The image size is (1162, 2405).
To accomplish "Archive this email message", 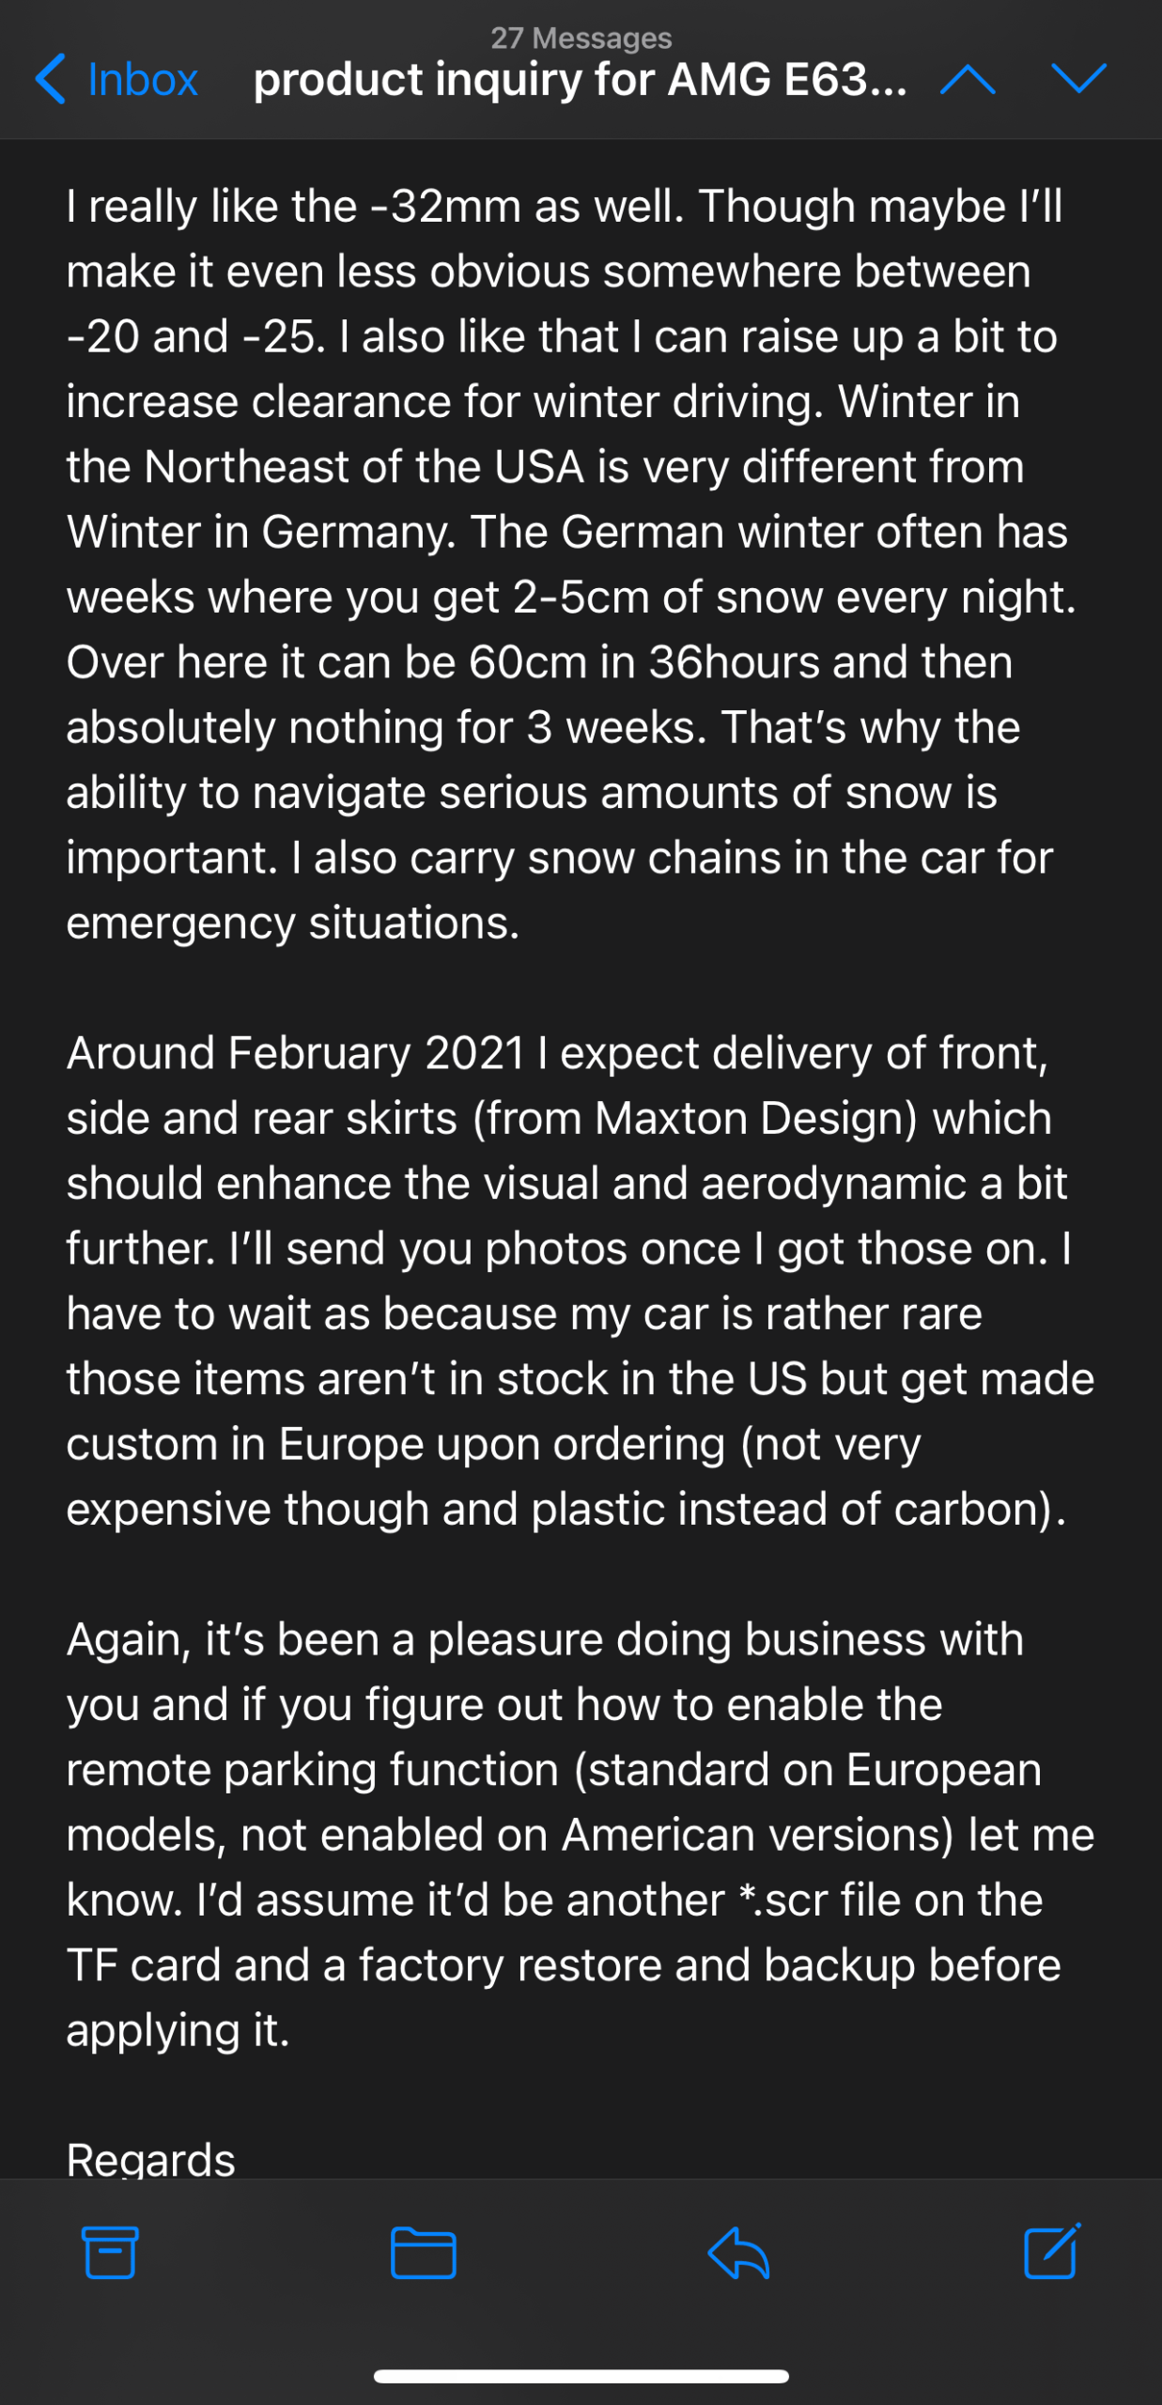I will [110, 2252].
